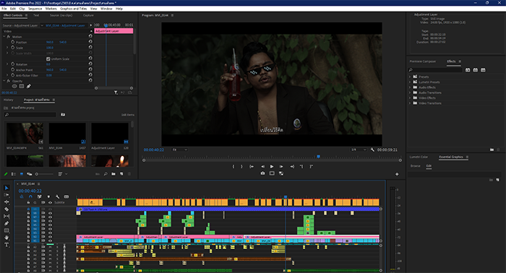
Task: Select the Razor tool
Action: click(7, 209)
